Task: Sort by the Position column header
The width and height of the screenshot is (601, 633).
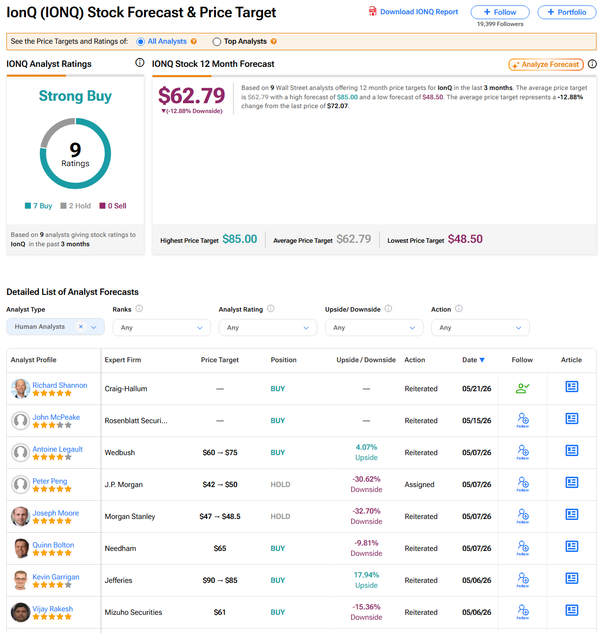Action: click(284, 360)
